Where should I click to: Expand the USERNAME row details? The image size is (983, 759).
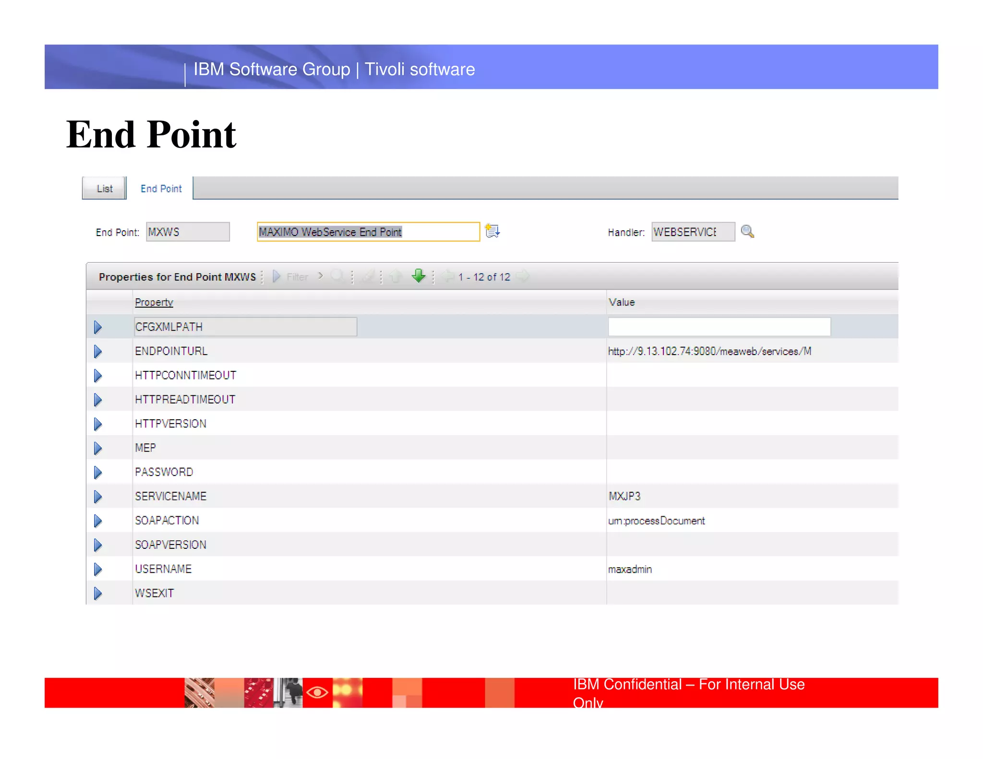coord(98,569)
